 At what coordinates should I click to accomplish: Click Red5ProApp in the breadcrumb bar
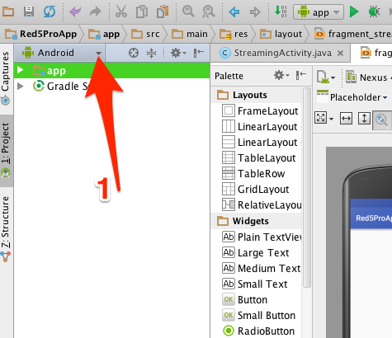41,34
